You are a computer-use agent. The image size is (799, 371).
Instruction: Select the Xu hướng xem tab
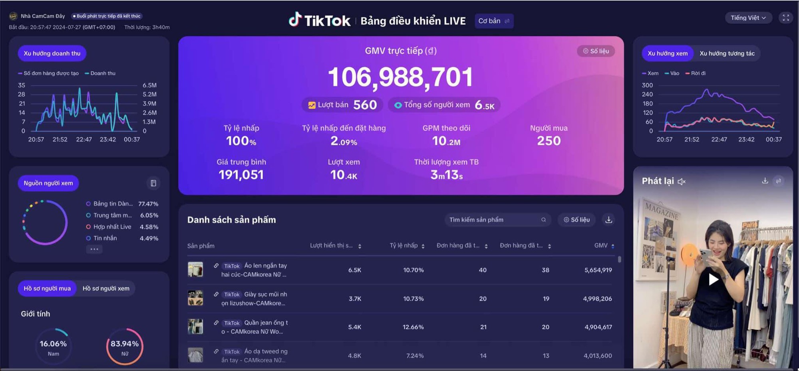pos(668,53)
